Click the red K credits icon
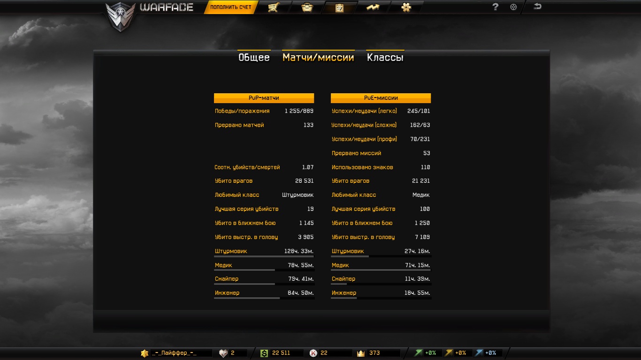This screenshot has width=641, height=360. (x=313, y=353)
